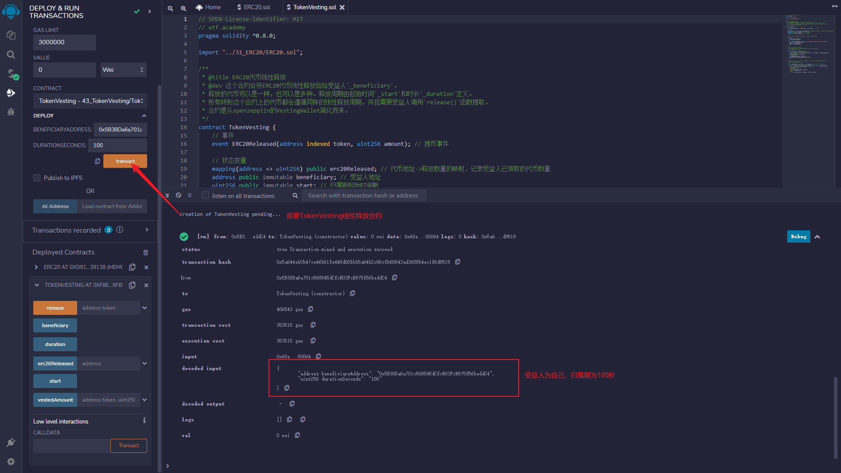Viewport: 841px width, 473px height.
Task: Click the Debug button on transaction log
Action: coord(798,236)
